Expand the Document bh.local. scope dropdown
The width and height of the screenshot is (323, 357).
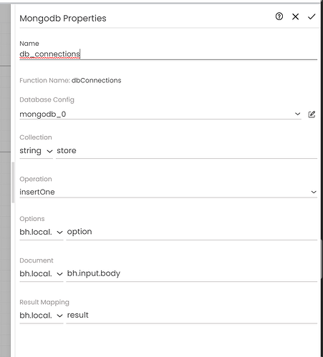(x=42, y=273)
